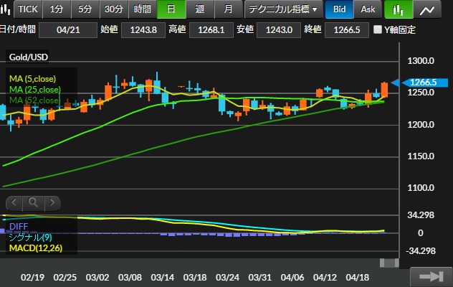This screenshot has width=453, height=287.
Task: Switch to the 週 weekly chart
Action: pos(200,9)
